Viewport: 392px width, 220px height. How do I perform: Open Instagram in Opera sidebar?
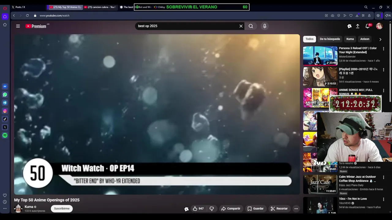pyautogui.click(x=5, y=111)
